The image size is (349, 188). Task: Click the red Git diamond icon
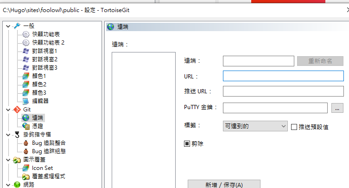click(17, 110)
